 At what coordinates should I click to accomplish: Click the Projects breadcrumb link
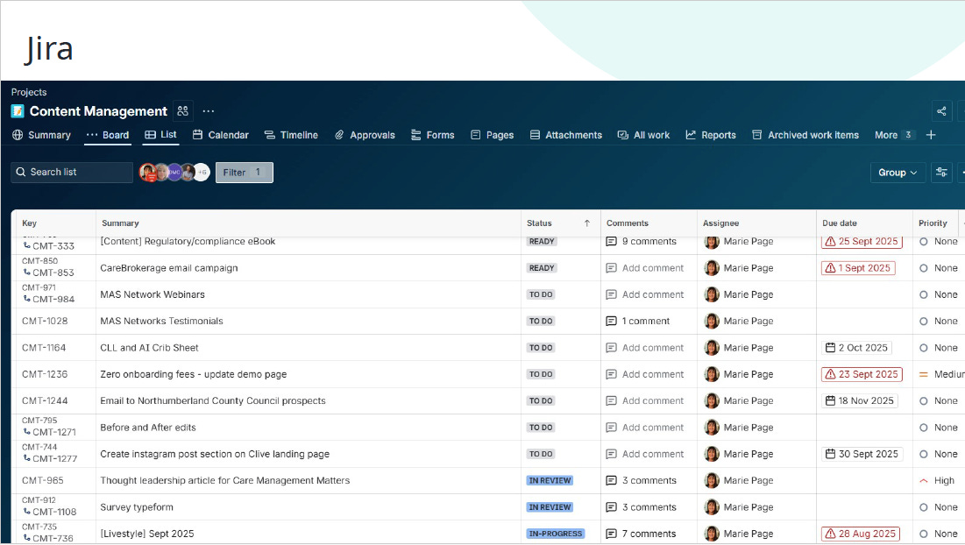pos(29,92)
